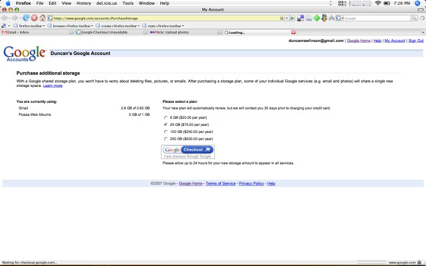
Task: Click the search magnifier button in Google box
Action: pos(414,18)
